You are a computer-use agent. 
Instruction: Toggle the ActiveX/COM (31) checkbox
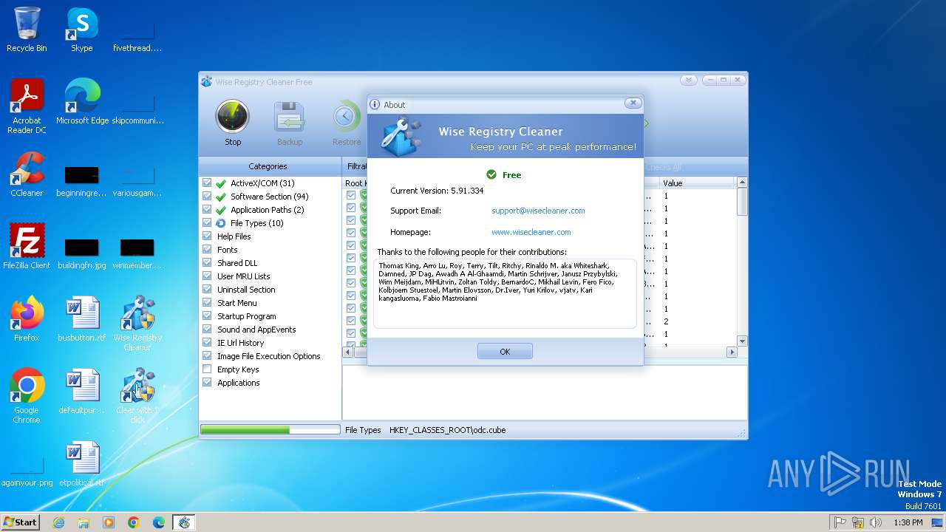[207, 183]
